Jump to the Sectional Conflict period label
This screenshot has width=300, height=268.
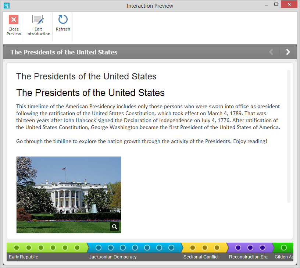pyautogui.click(x=201, y=257)
